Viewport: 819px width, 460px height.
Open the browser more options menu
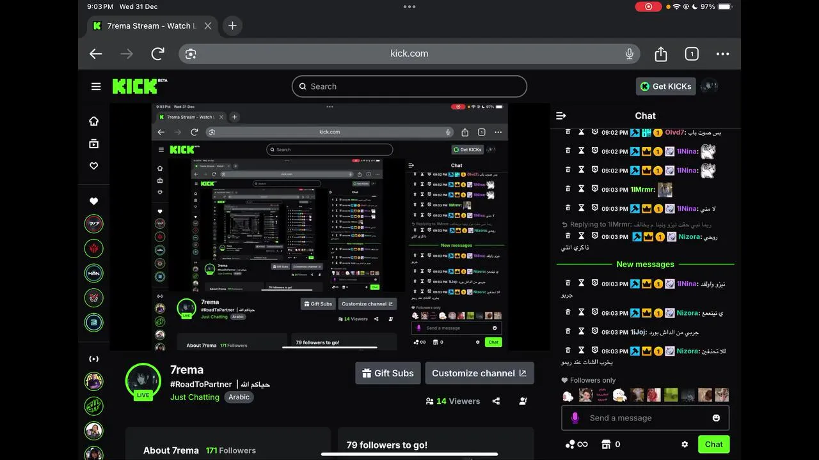pyautogui.click(x=722, y=54)
